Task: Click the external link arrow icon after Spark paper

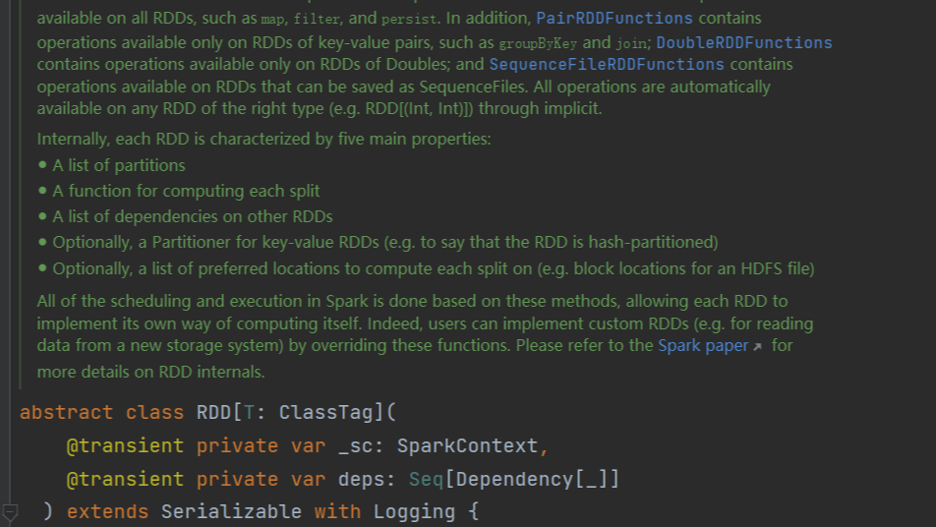Action: (758, 347)
